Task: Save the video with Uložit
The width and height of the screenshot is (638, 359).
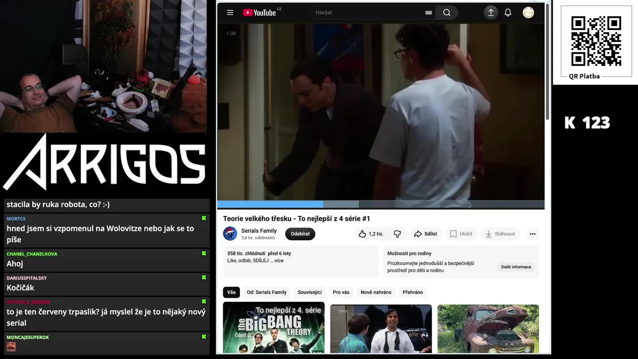Action: [x=461, y=234]
